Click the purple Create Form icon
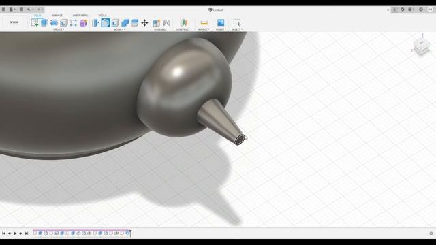 click(x=83, y=22)
